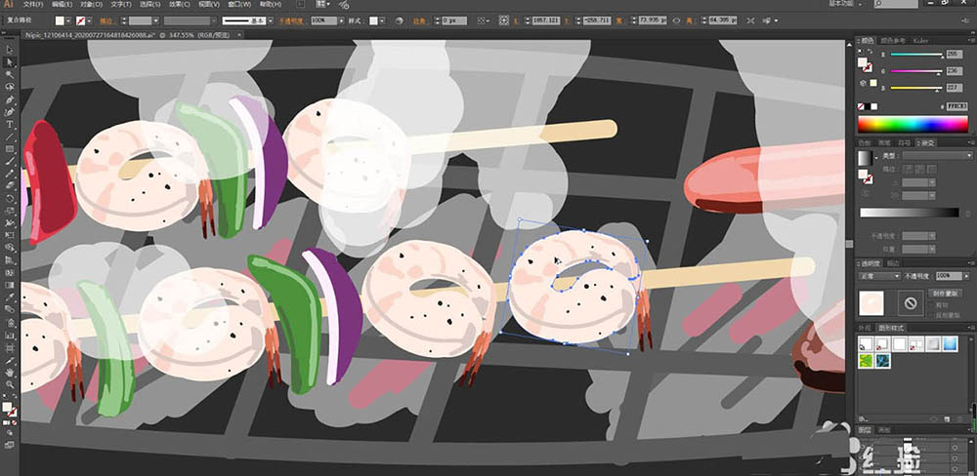Select the Selection (black arrow) tool
The width and height of the screenshot is (977, 476).
pos(10,51)
